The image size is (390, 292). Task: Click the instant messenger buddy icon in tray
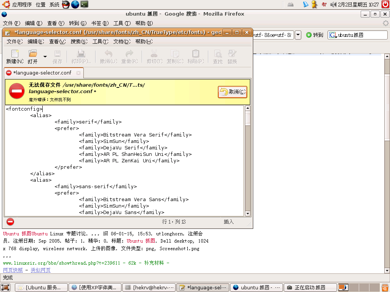314,5
